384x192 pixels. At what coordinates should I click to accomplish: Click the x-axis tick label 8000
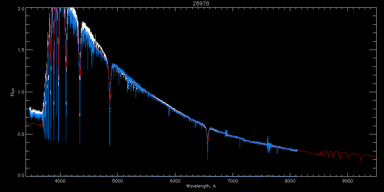[290, 180]
